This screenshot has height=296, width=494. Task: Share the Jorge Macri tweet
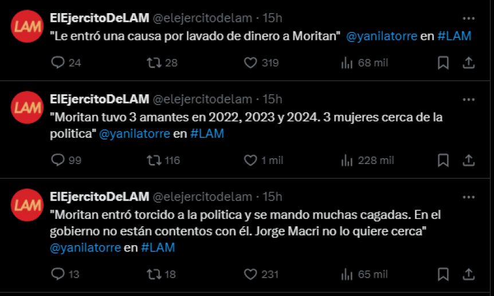coord(468,274)
